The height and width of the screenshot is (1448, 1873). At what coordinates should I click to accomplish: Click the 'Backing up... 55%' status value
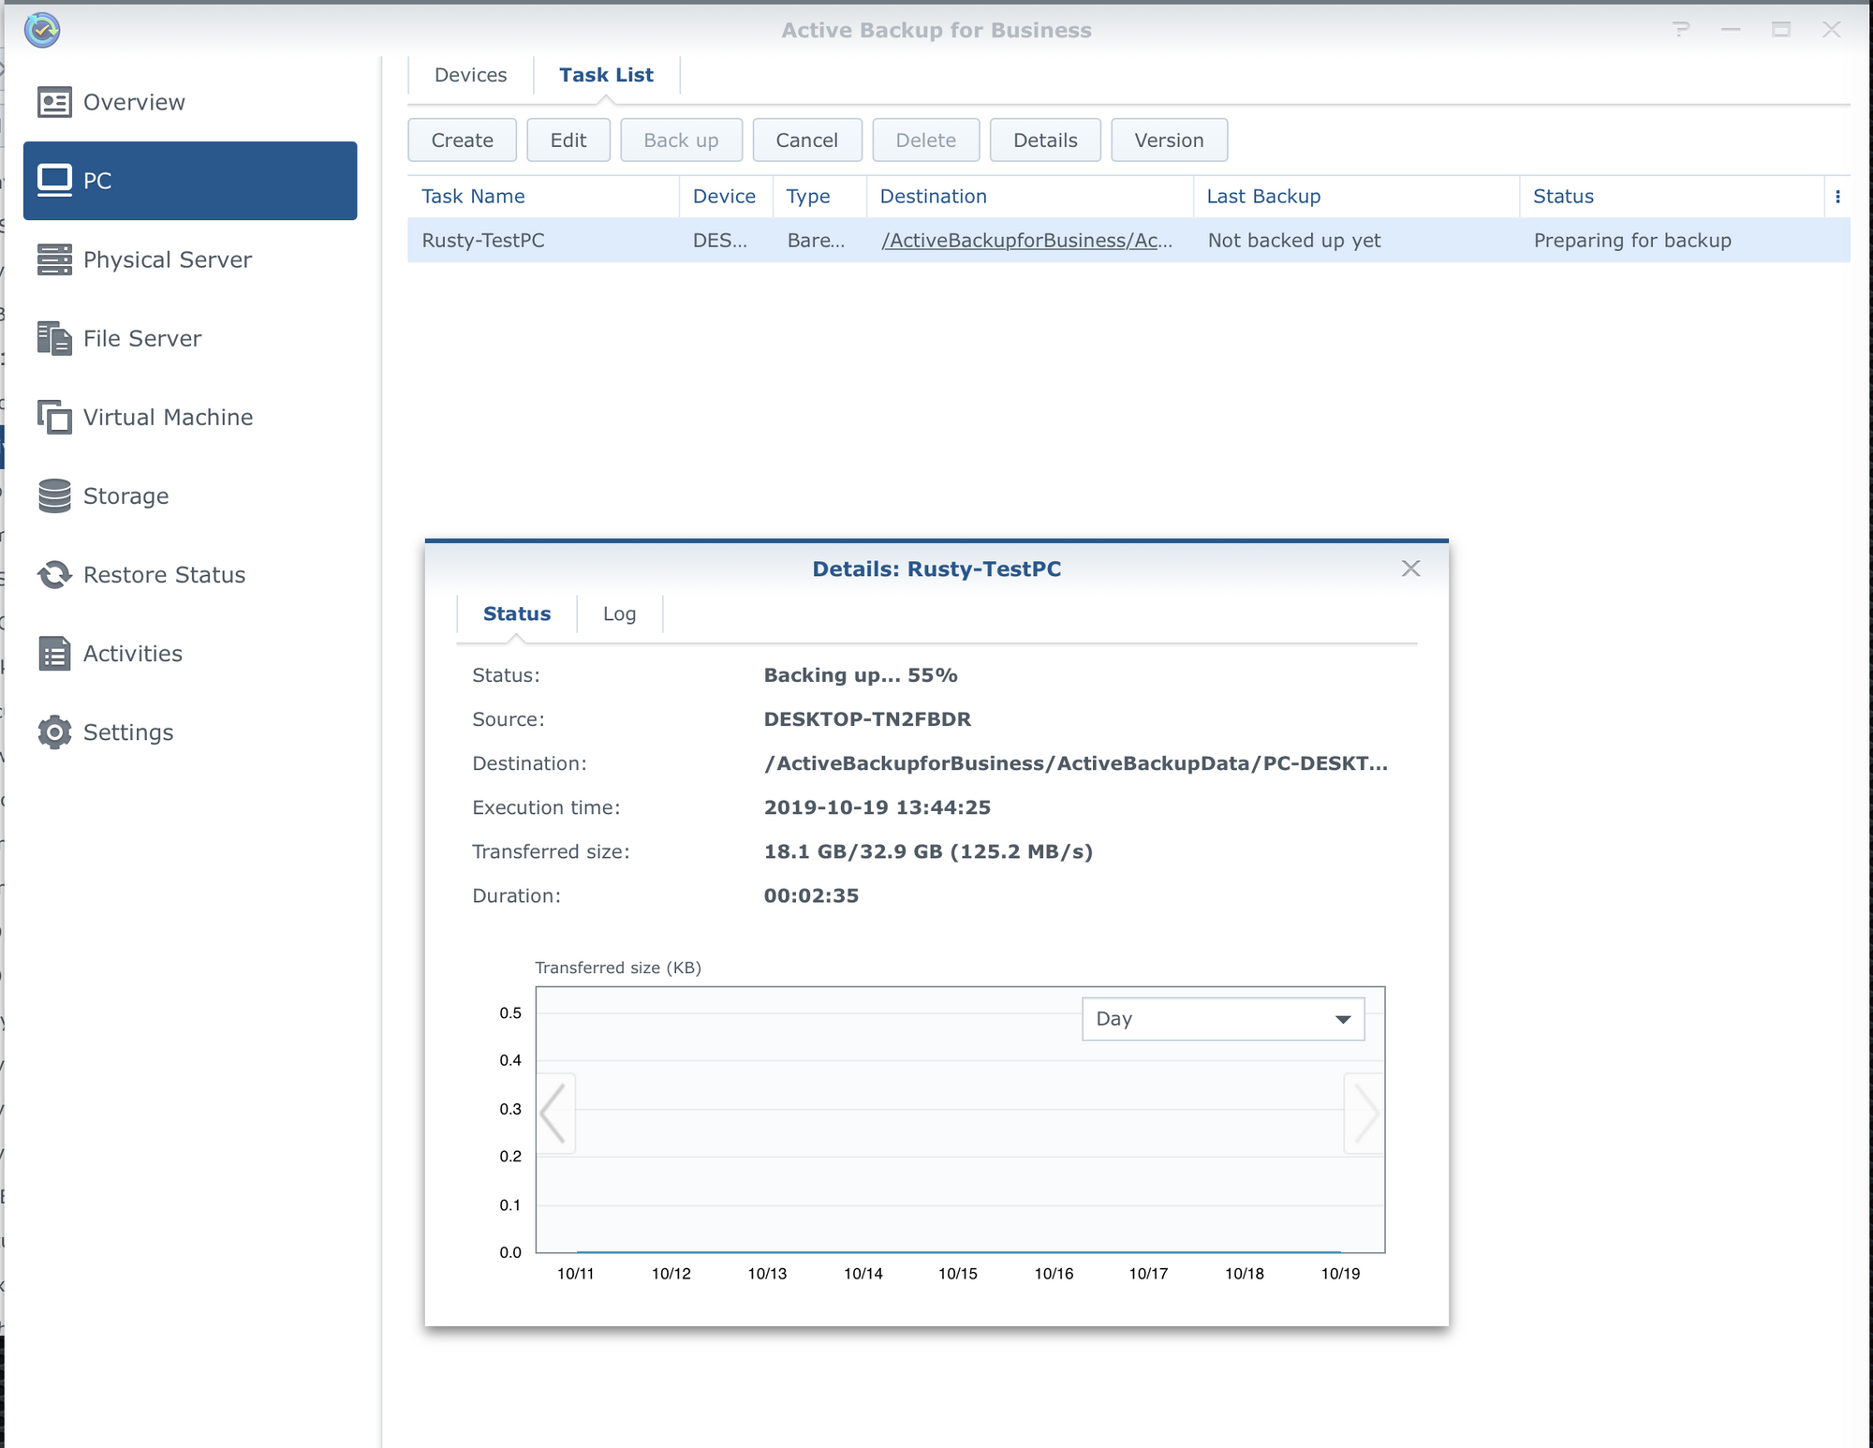861,675
